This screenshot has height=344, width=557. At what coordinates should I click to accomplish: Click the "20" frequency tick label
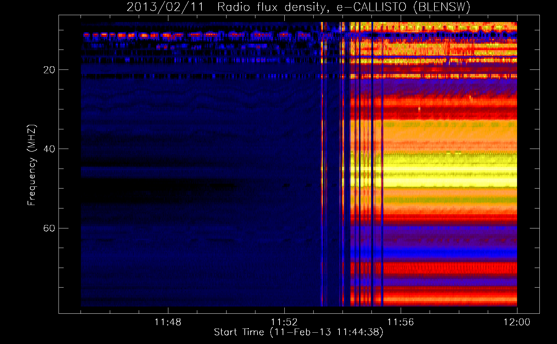point(49,70)
